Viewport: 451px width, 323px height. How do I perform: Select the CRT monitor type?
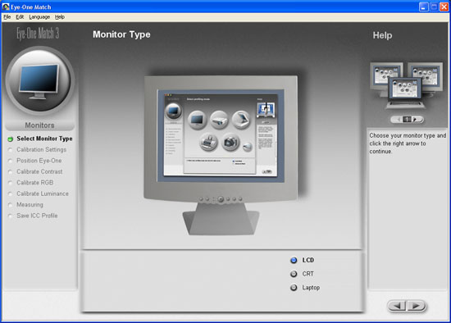(302, 274)
